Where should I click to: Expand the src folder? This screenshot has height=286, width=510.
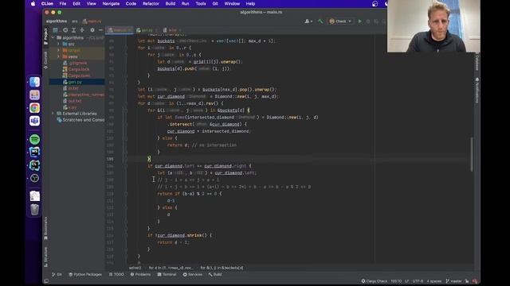tap(58, 44)
